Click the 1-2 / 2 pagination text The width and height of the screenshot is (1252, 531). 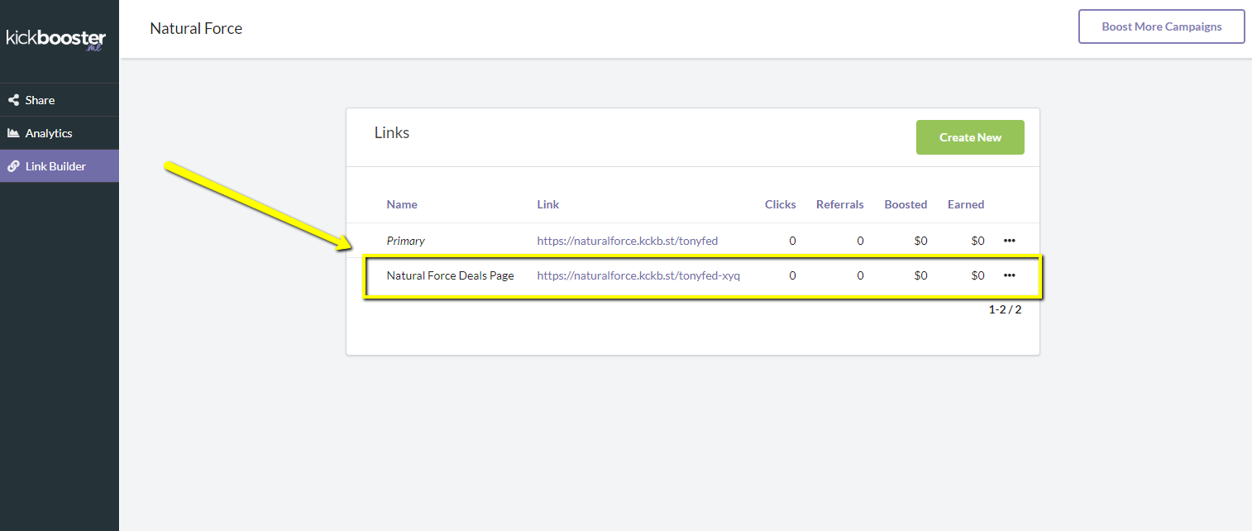coord(1005,309)
